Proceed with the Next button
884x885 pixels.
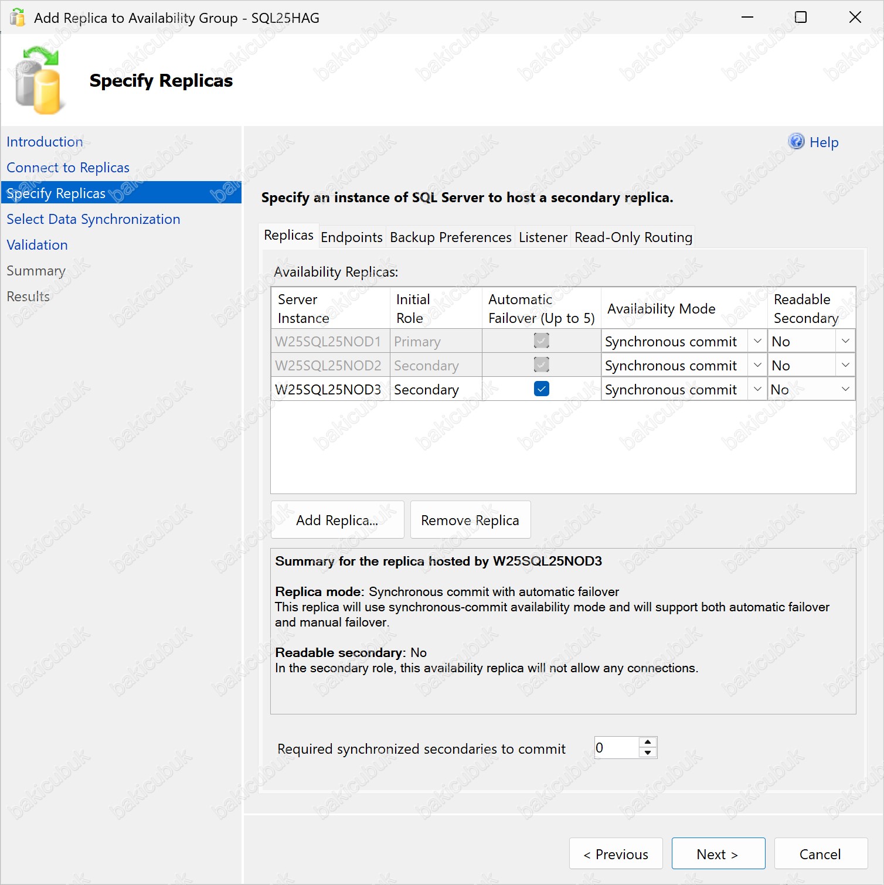point(718,854)
